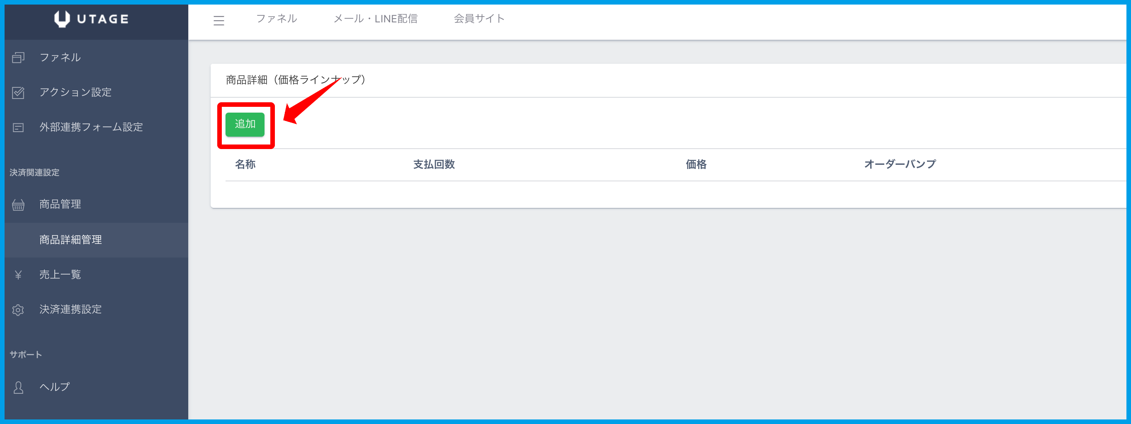Click the external form settings icon
Screen dimensions: 1131x424
click(x=18, y=128)
